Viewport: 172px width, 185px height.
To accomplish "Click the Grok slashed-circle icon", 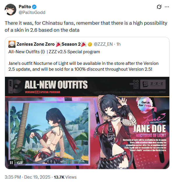I will (x=159, y=7).
